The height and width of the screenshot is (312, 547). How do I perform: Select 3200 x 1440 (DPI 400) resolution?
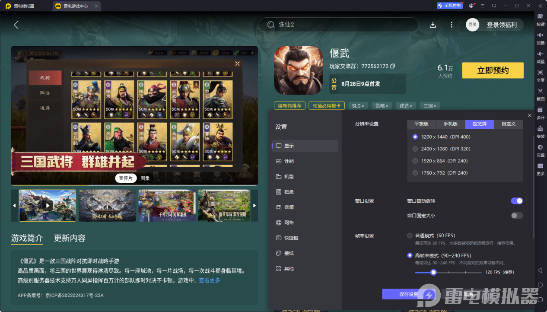click(415, 137)
